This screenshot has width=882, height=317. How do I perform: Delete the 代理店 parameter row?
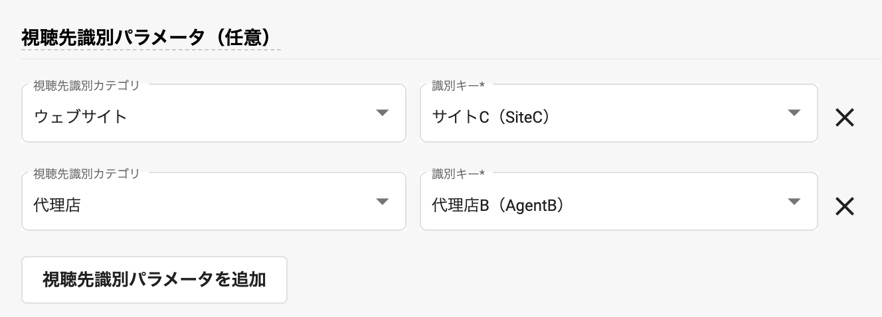click(x=844, y=206)
